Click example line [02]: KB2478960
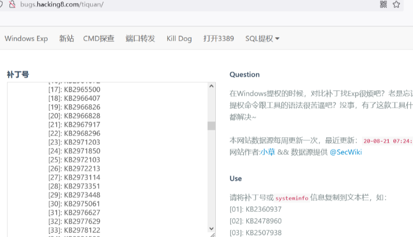 [256, 221]
